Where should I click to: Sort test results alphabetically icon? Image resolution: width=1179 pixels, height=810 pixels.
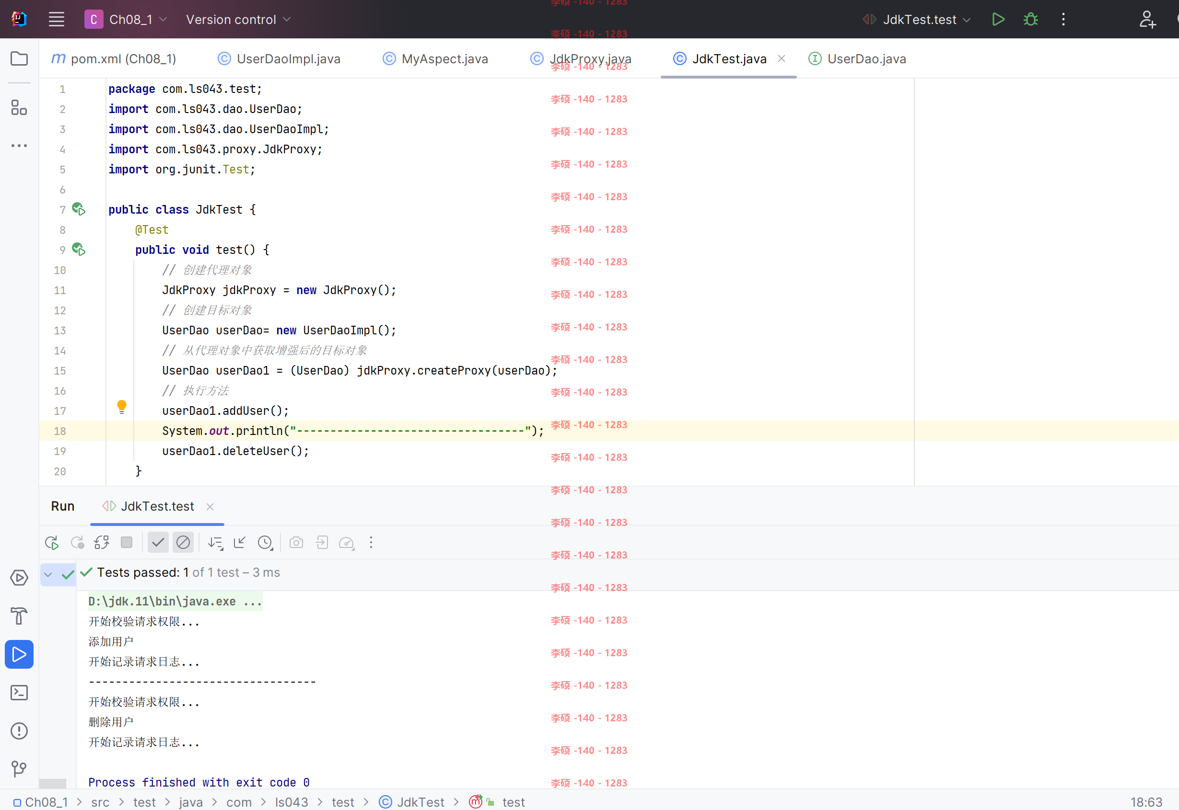click(215, 543)
